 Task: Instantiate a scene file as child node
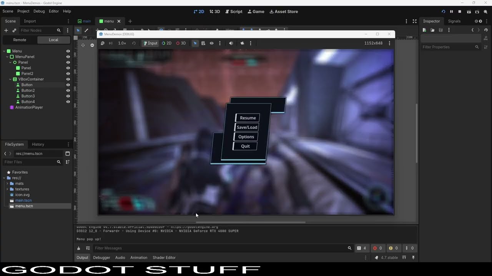[x=14, y=30]
